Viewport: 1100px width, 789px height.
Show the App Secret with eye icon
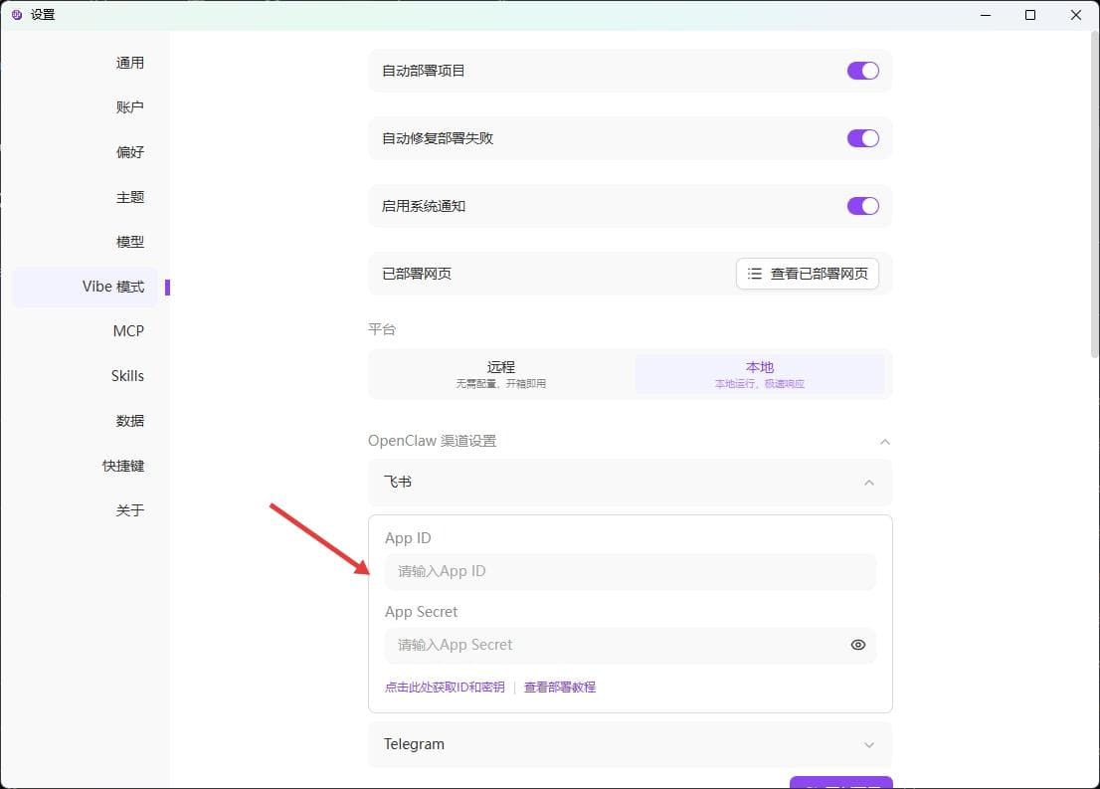tap(858, 645)
